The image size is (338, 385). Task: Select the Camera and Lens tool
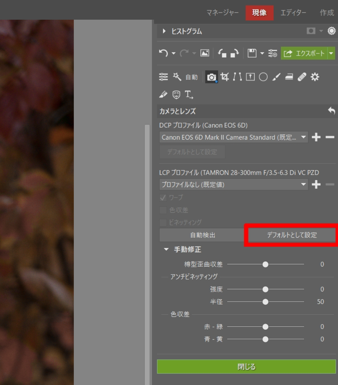[211, 77]
